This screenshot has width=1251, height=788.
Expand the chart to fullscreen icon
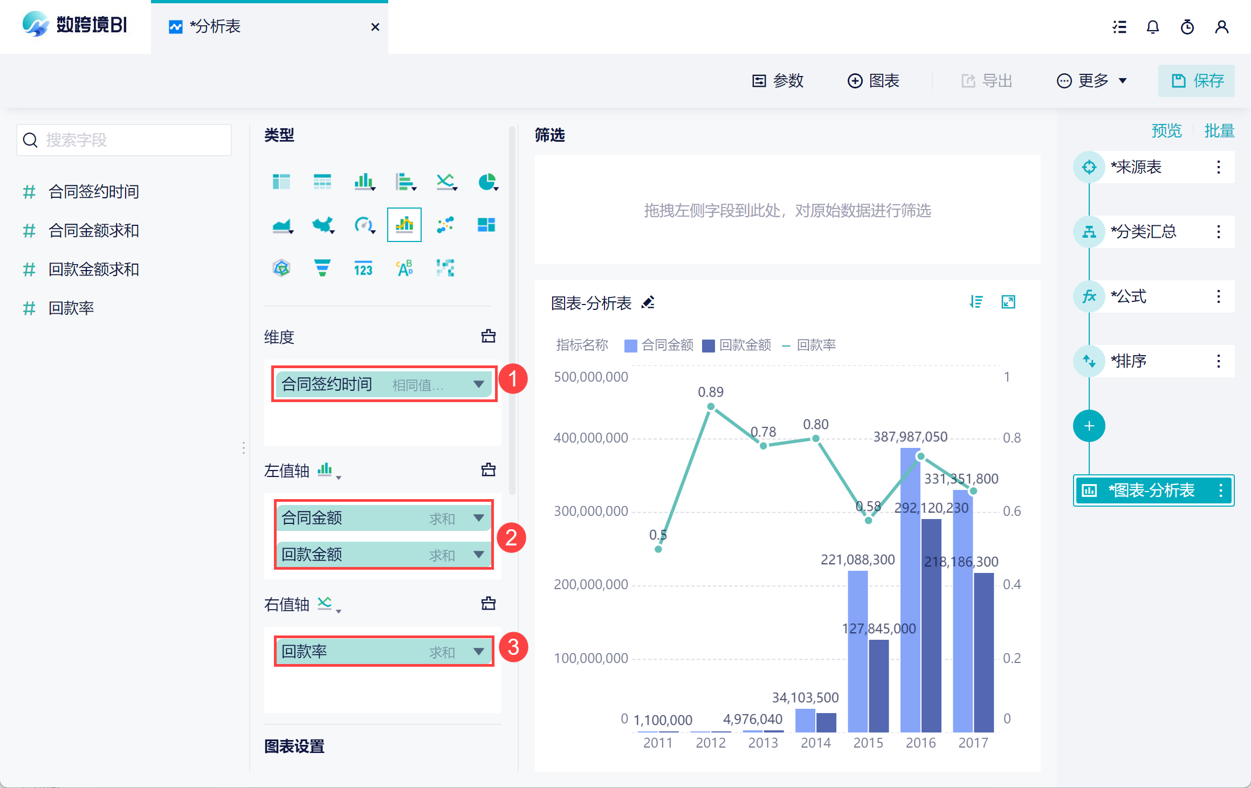pos(1008,302)
